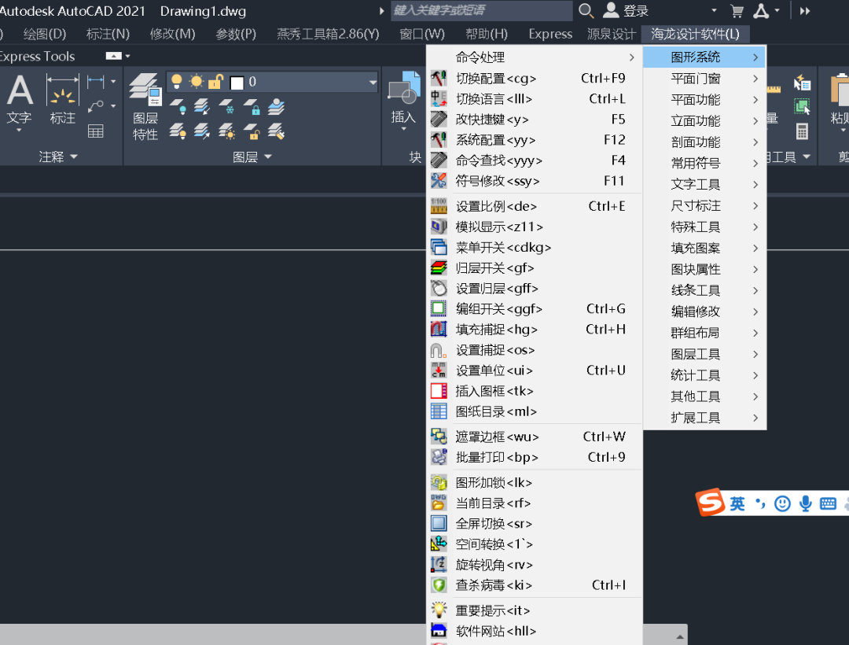
Task: Open the 燕秀工具箱2.86(Y) menu
Action: [328, 34]
